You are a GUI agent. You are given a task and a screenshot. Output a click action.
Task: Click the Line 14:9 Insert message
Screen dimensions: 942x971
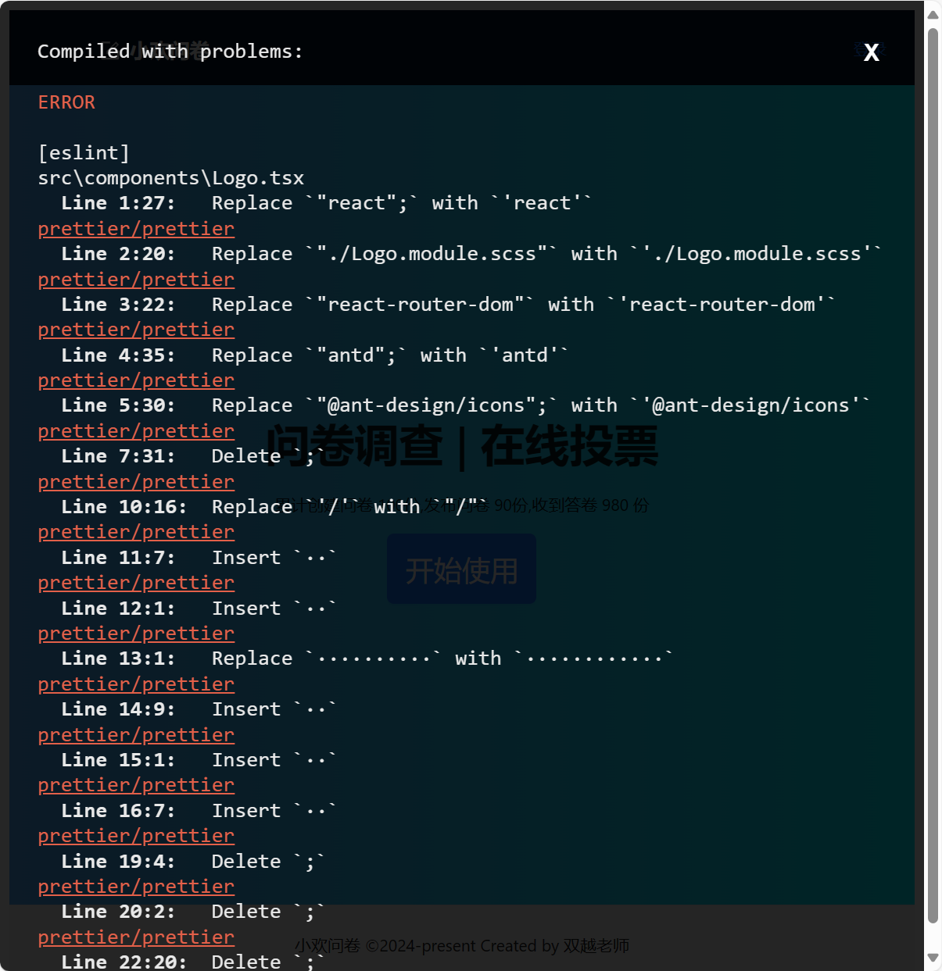coord(199,709)
